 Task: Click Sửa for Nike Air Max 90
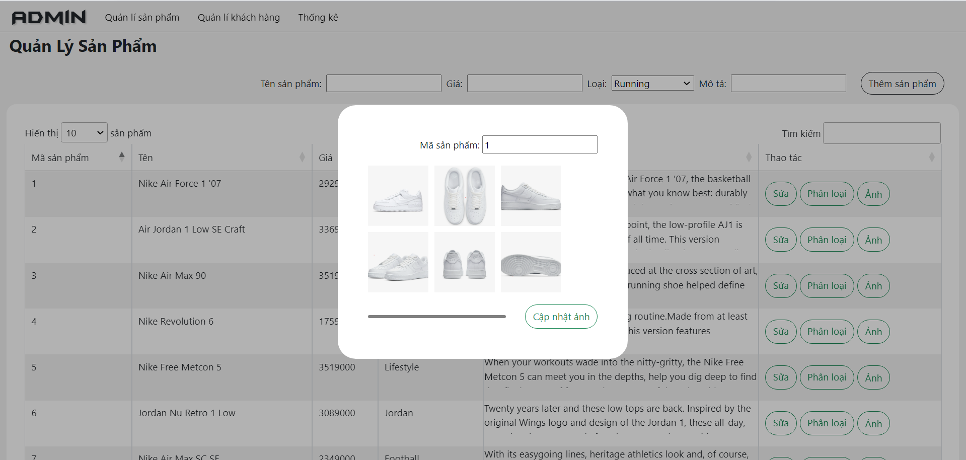coord(781,286)
